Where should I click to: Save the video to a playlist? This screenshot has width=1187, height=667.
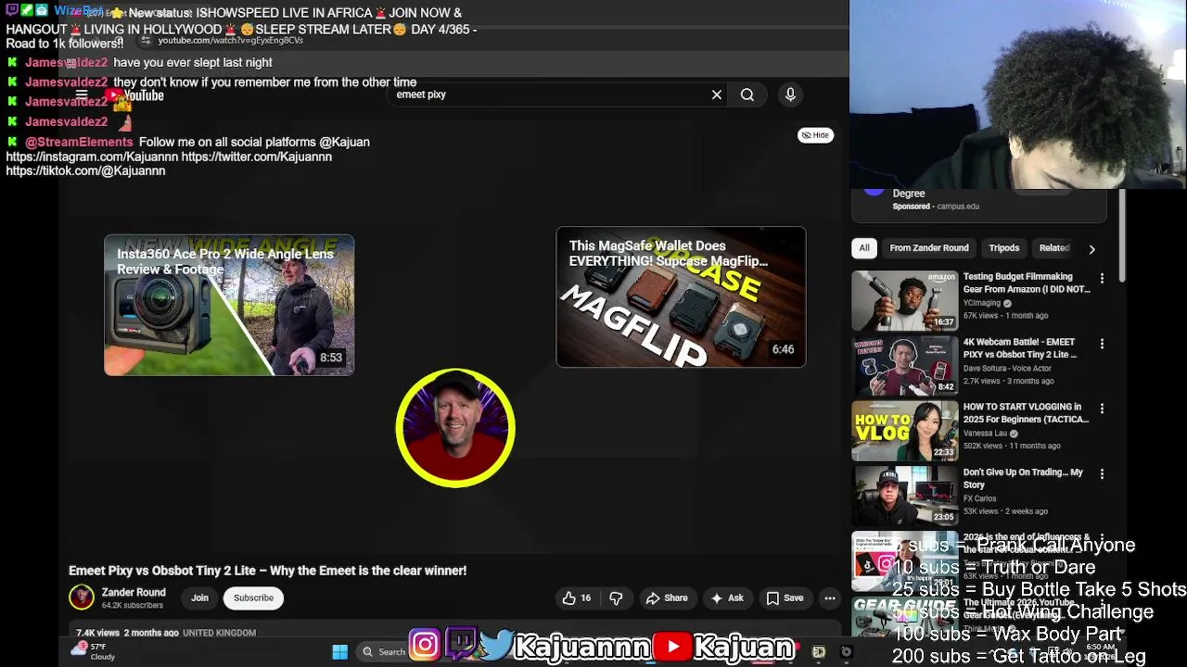[785, 598]
